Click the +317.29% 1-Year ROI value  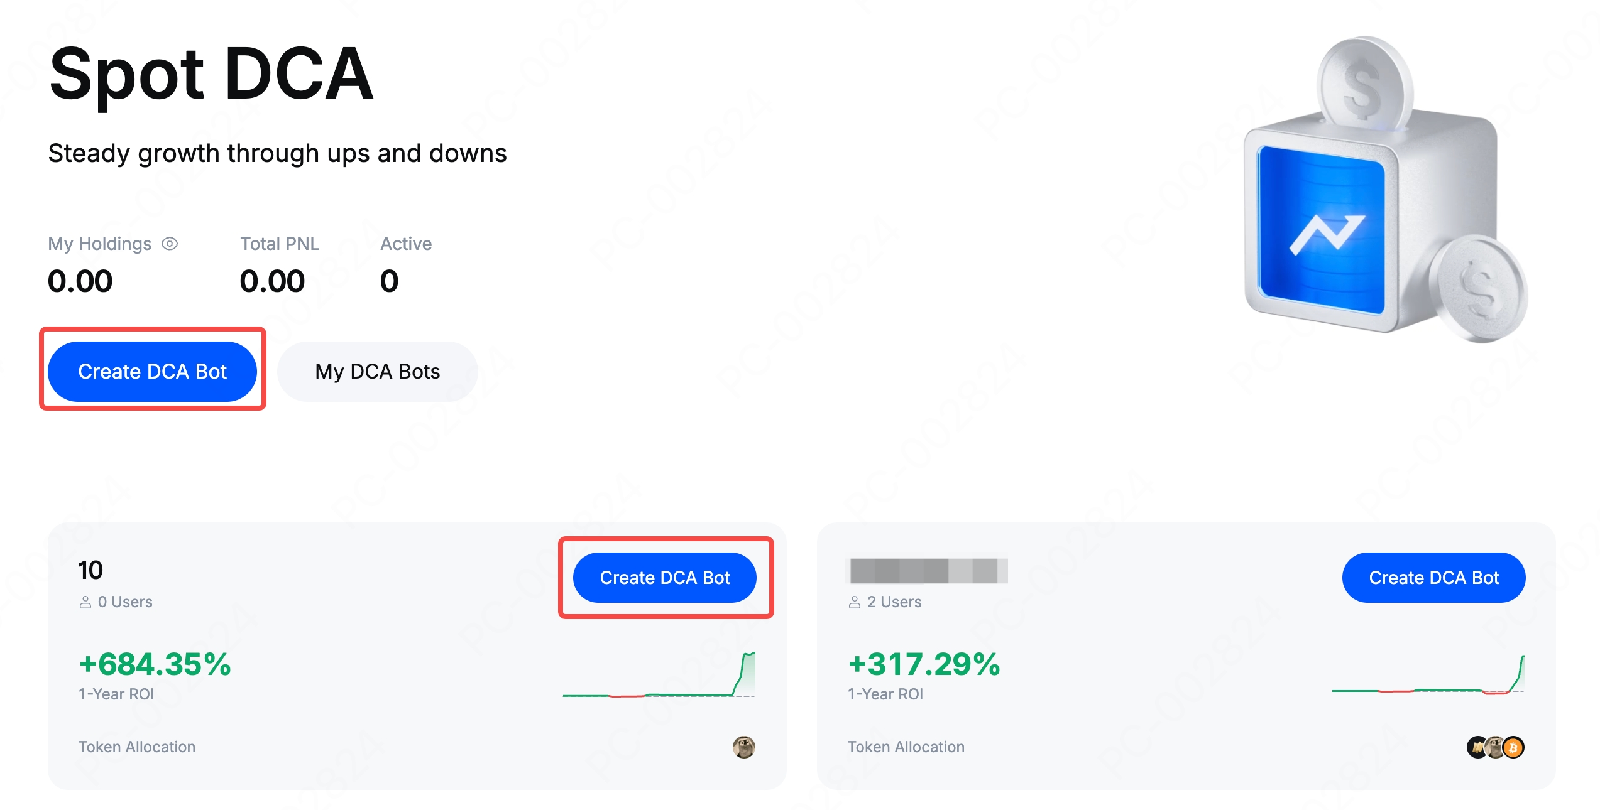(x=924, y=664)
